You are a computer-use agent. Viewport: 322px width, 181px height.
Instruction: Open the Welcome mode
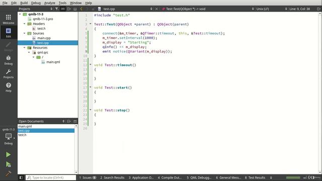9,19
